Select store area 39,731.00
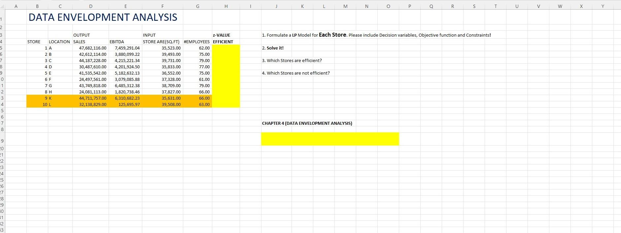This screenshot has height=233, width=621. tap(171, 60)
